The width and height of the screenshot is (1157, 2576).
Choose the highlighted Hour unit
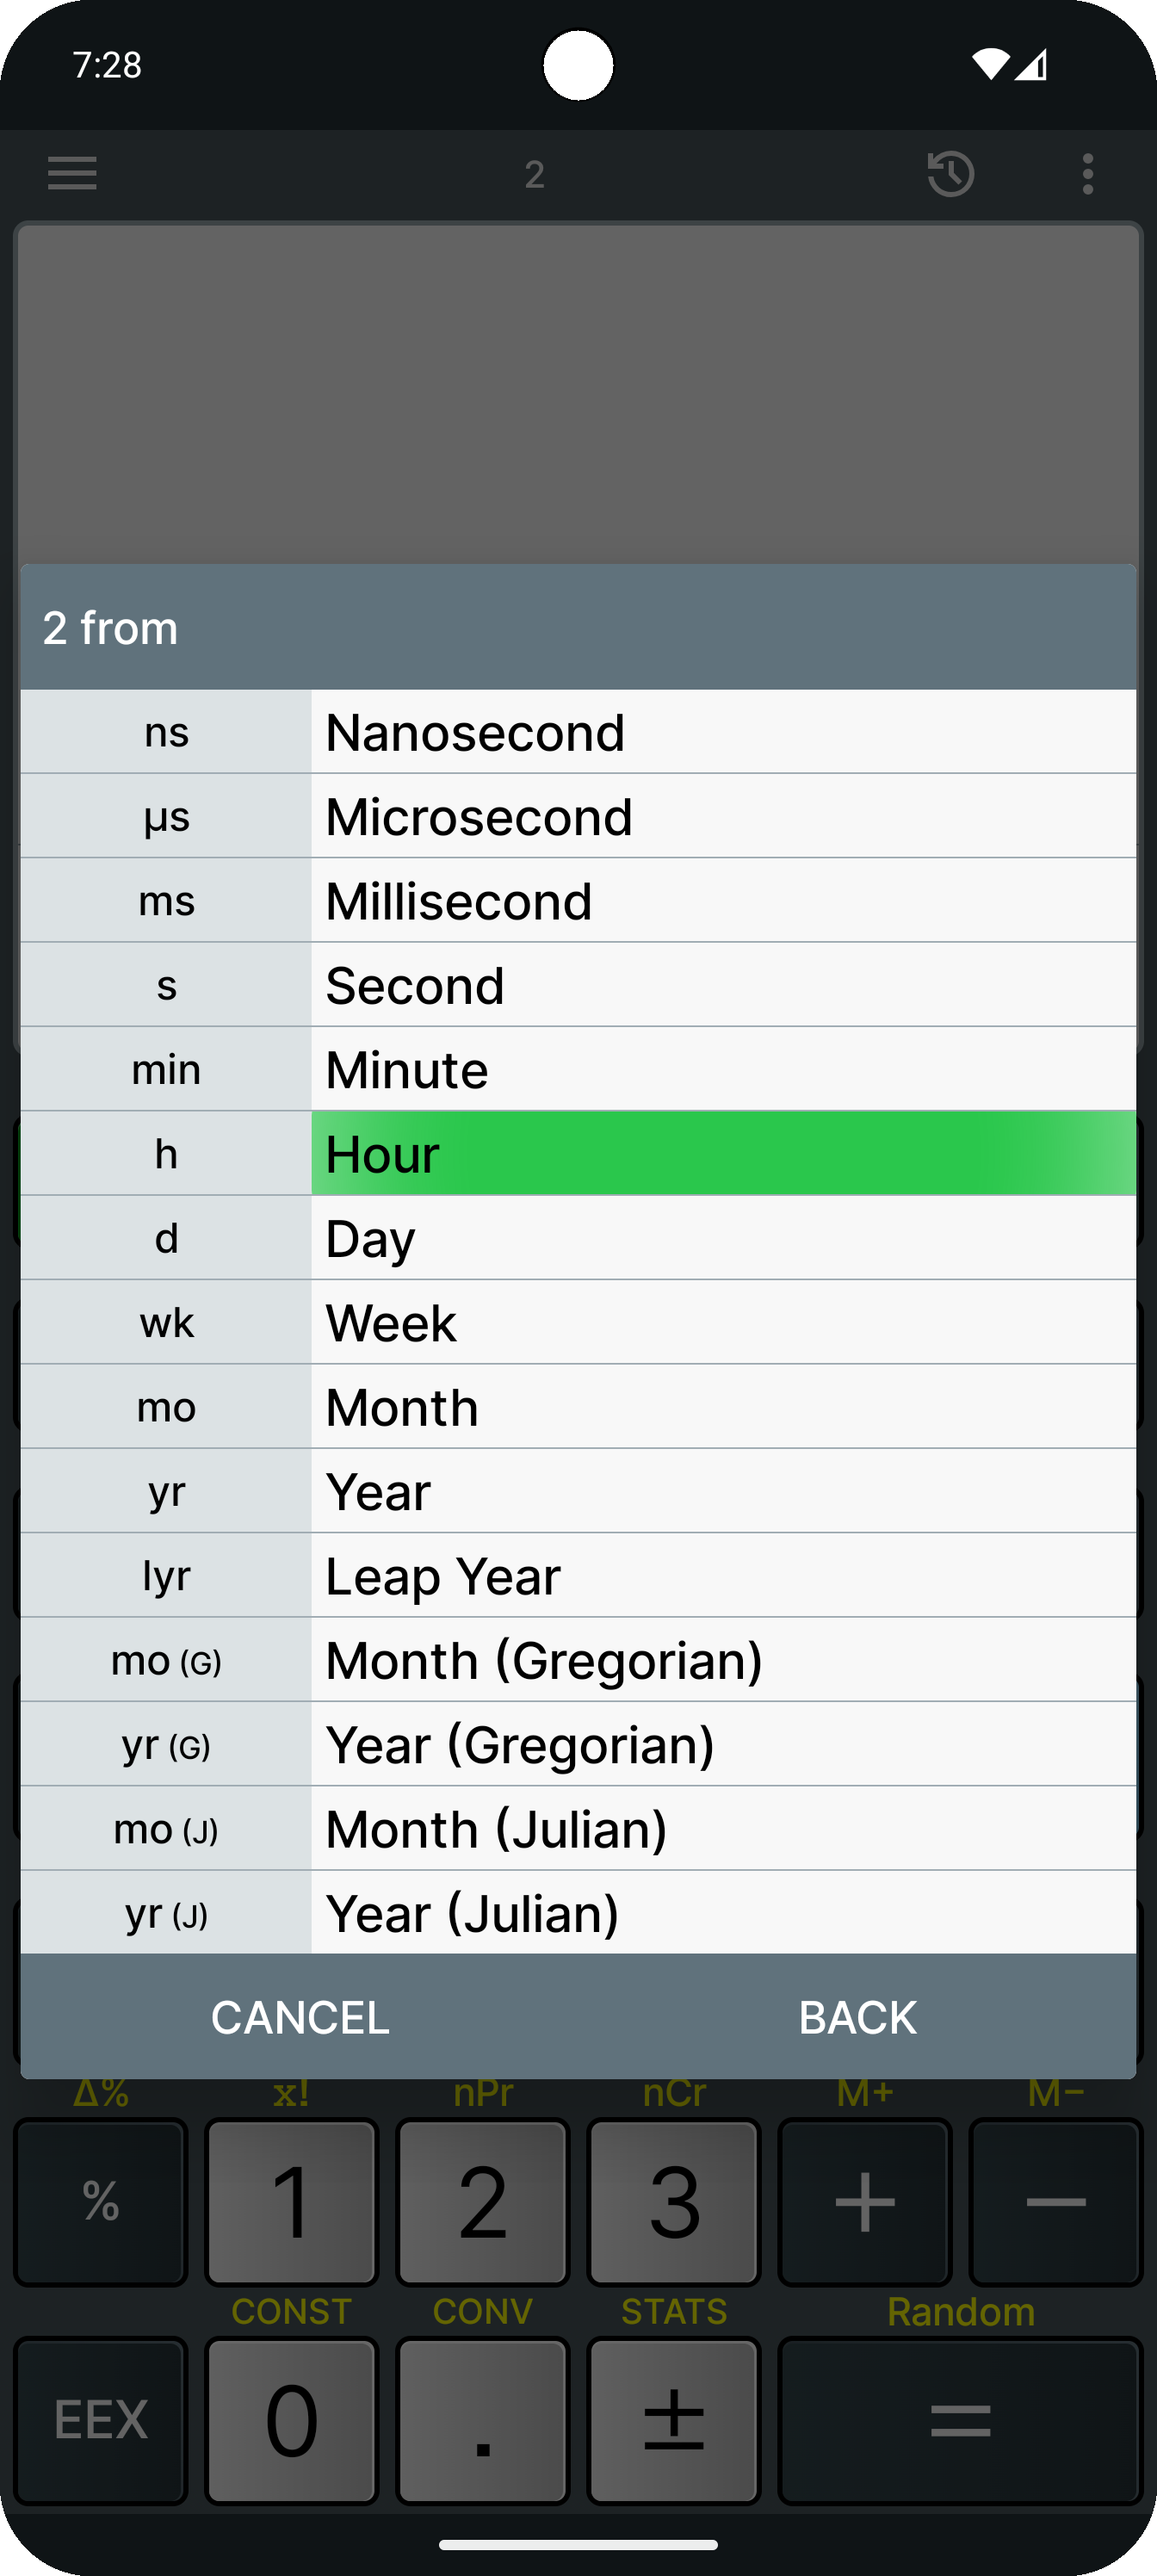click(722, 1154)
